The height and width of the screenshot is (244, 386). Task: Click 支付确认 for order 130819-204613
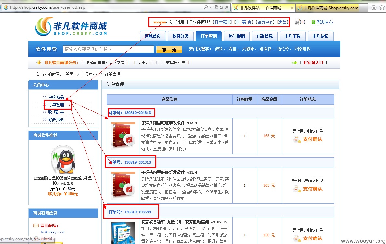tap(313, 139)
